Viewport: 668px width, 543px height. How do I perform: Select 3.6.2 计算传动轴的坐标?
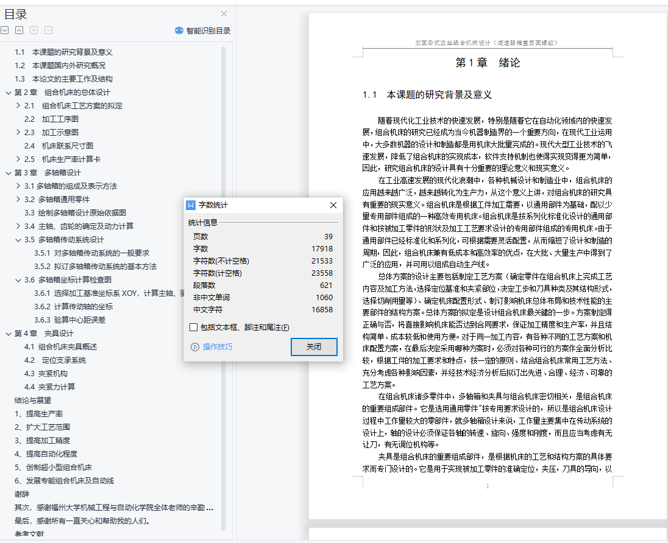(73, 307)
